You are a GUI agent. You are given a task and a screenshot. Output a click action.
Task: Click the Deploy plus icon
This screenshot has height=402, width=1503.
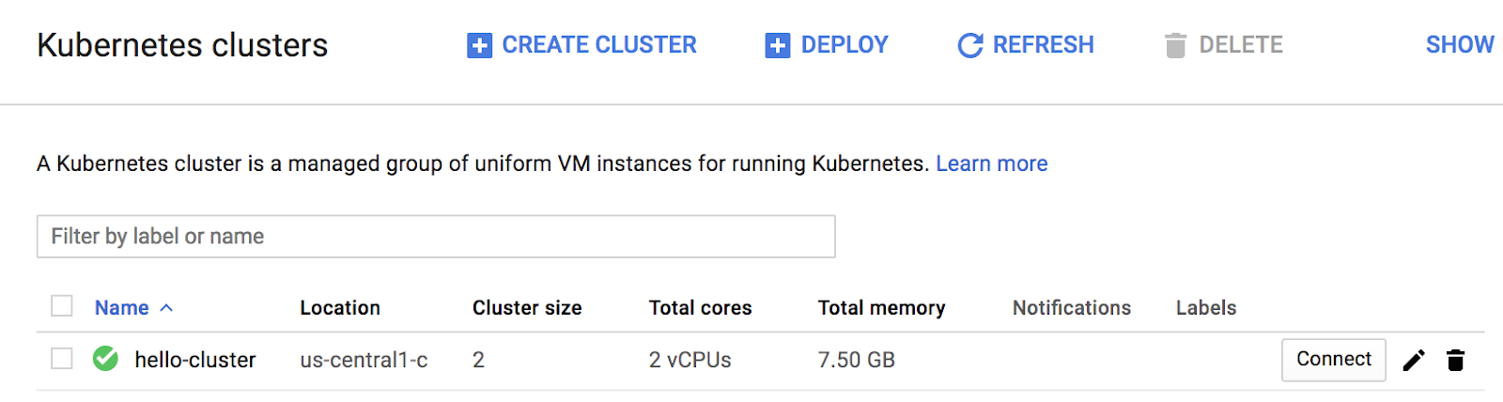[x=778, y=45]
